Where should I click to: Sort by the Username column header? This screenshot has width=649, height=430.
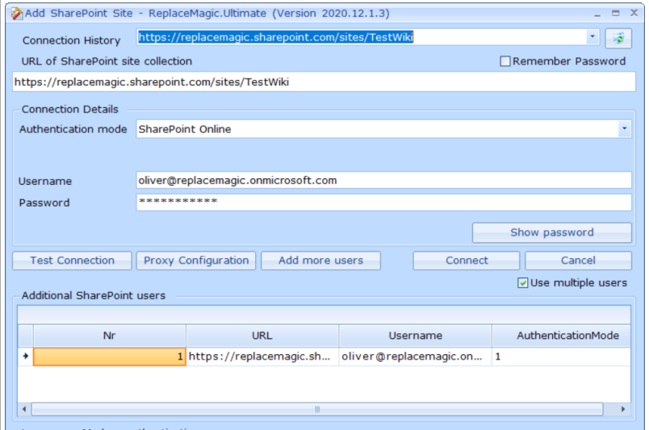(x=415, y=336)
